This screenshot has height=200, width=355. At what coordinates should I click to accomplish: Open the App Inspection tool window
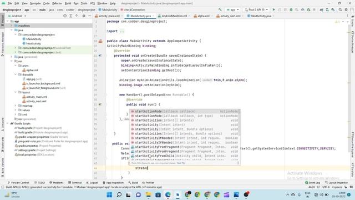pos(113,183)
